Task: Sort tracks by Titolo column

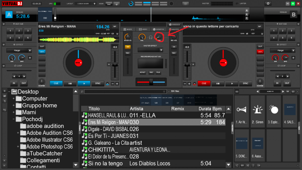Action: coord(108,109)
